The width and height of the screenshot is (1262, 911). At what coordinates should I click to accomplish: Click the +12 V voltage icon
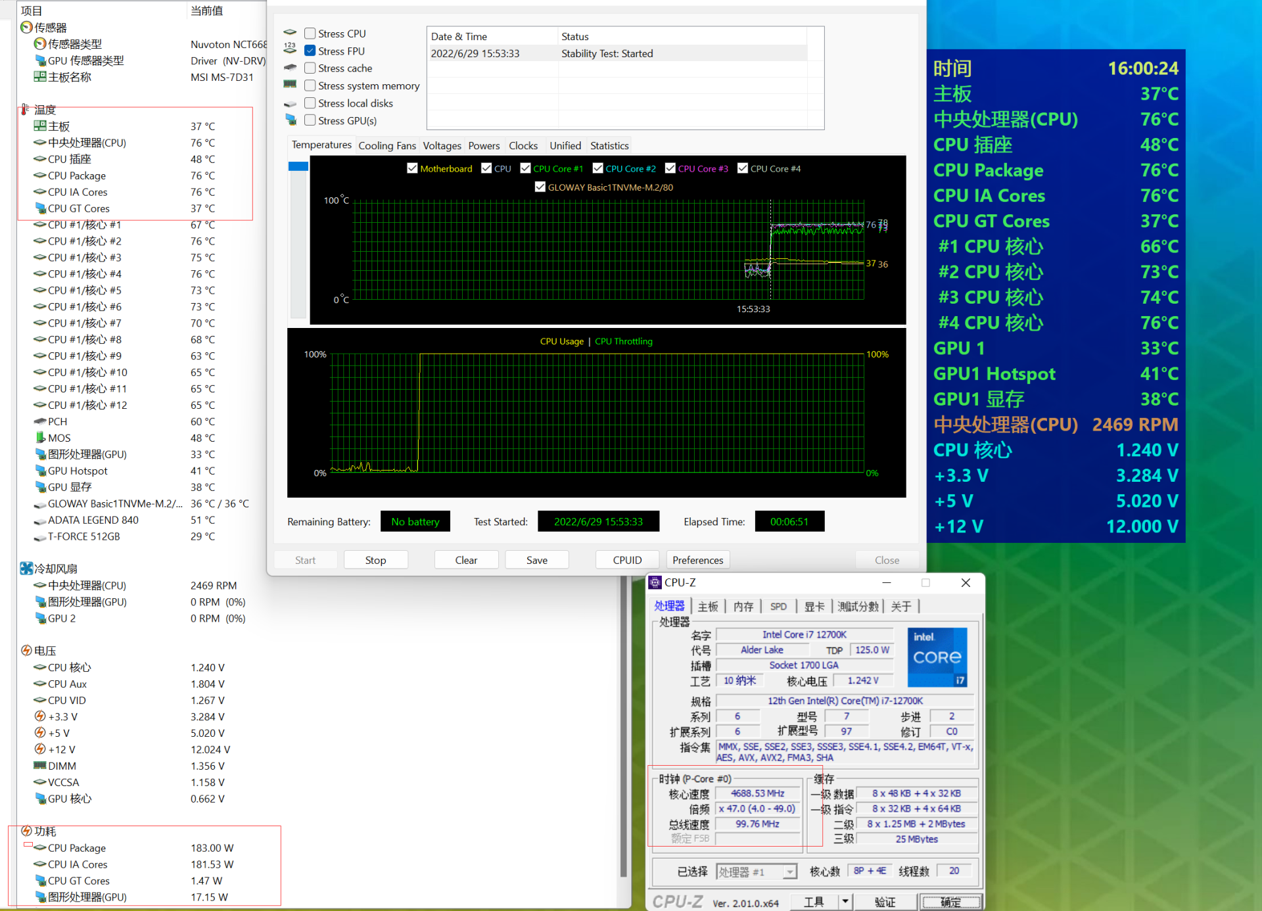(39, 749)
